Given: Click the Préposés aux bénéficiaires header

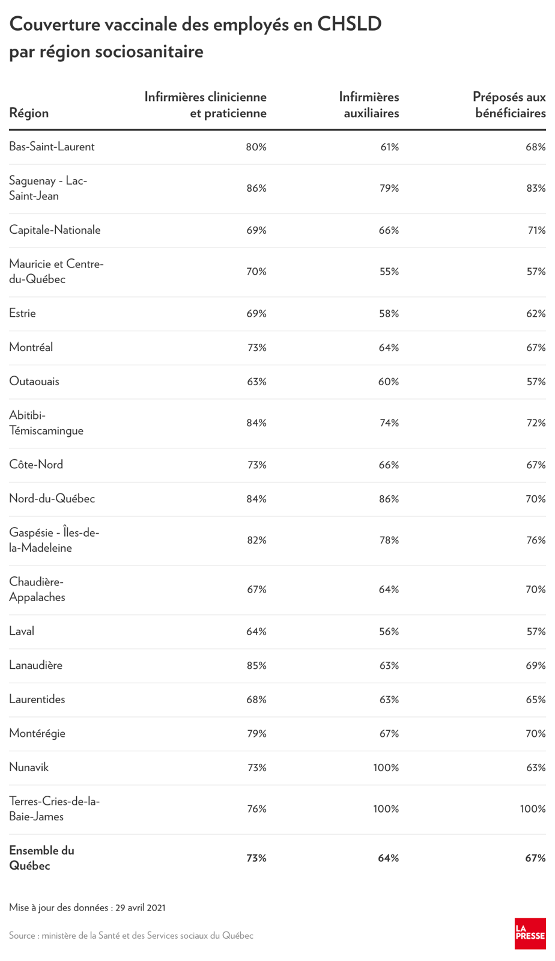Looking at the screenshot, I should coord(509,105).
